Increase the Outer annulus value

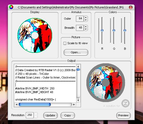tap(86, 17)
